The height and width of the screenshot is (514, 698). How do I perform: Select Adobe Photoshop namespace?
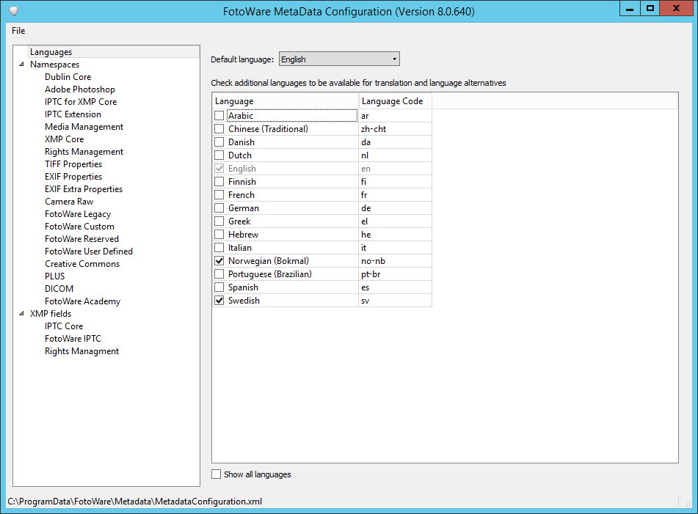click(80, 89)
